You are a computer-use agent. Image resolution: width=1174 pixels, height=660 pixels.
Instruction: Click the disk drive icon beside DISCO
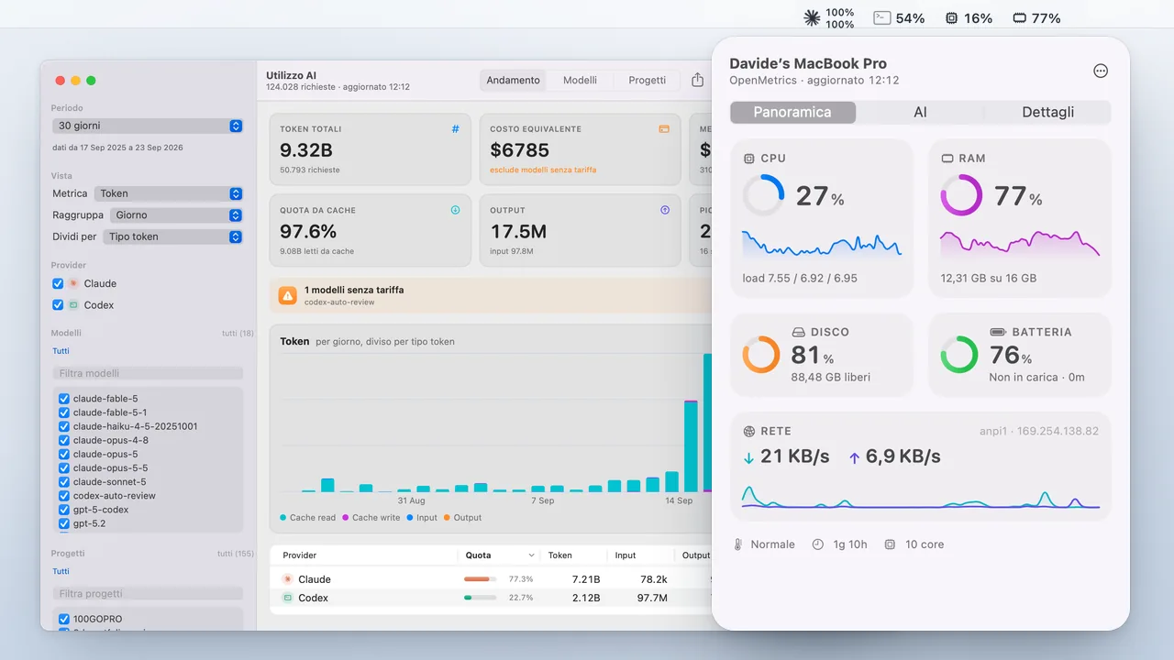pyautogui.click(x=798, y=332)
